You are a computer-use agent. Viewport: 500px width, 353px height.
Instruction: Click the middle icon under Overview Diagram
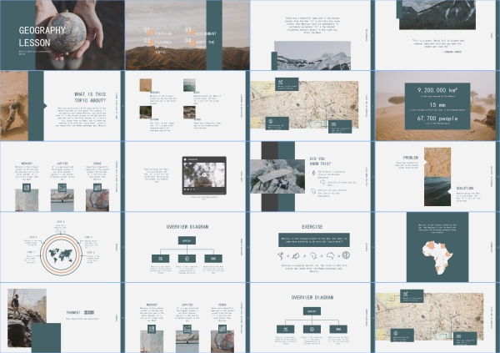(x=187, y=259)
